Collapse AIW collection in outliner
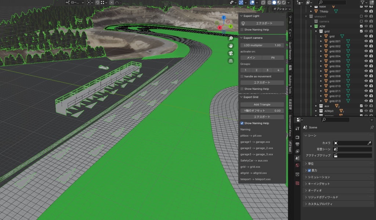 tap(311, 26)
